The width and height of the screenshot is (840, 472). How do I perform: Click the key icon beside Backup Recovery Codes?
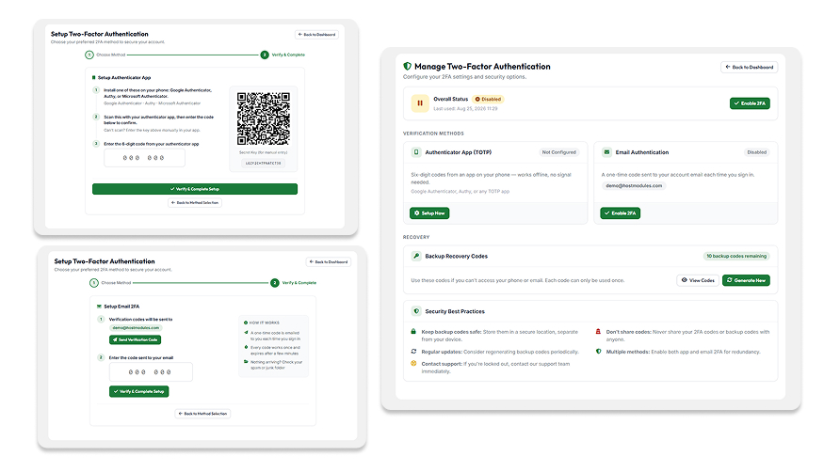click(x=416, y=256)
